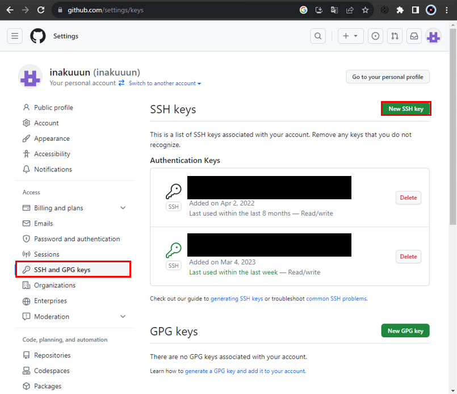Open your issues using the circle-dot icon

click(x=375, y=36)
